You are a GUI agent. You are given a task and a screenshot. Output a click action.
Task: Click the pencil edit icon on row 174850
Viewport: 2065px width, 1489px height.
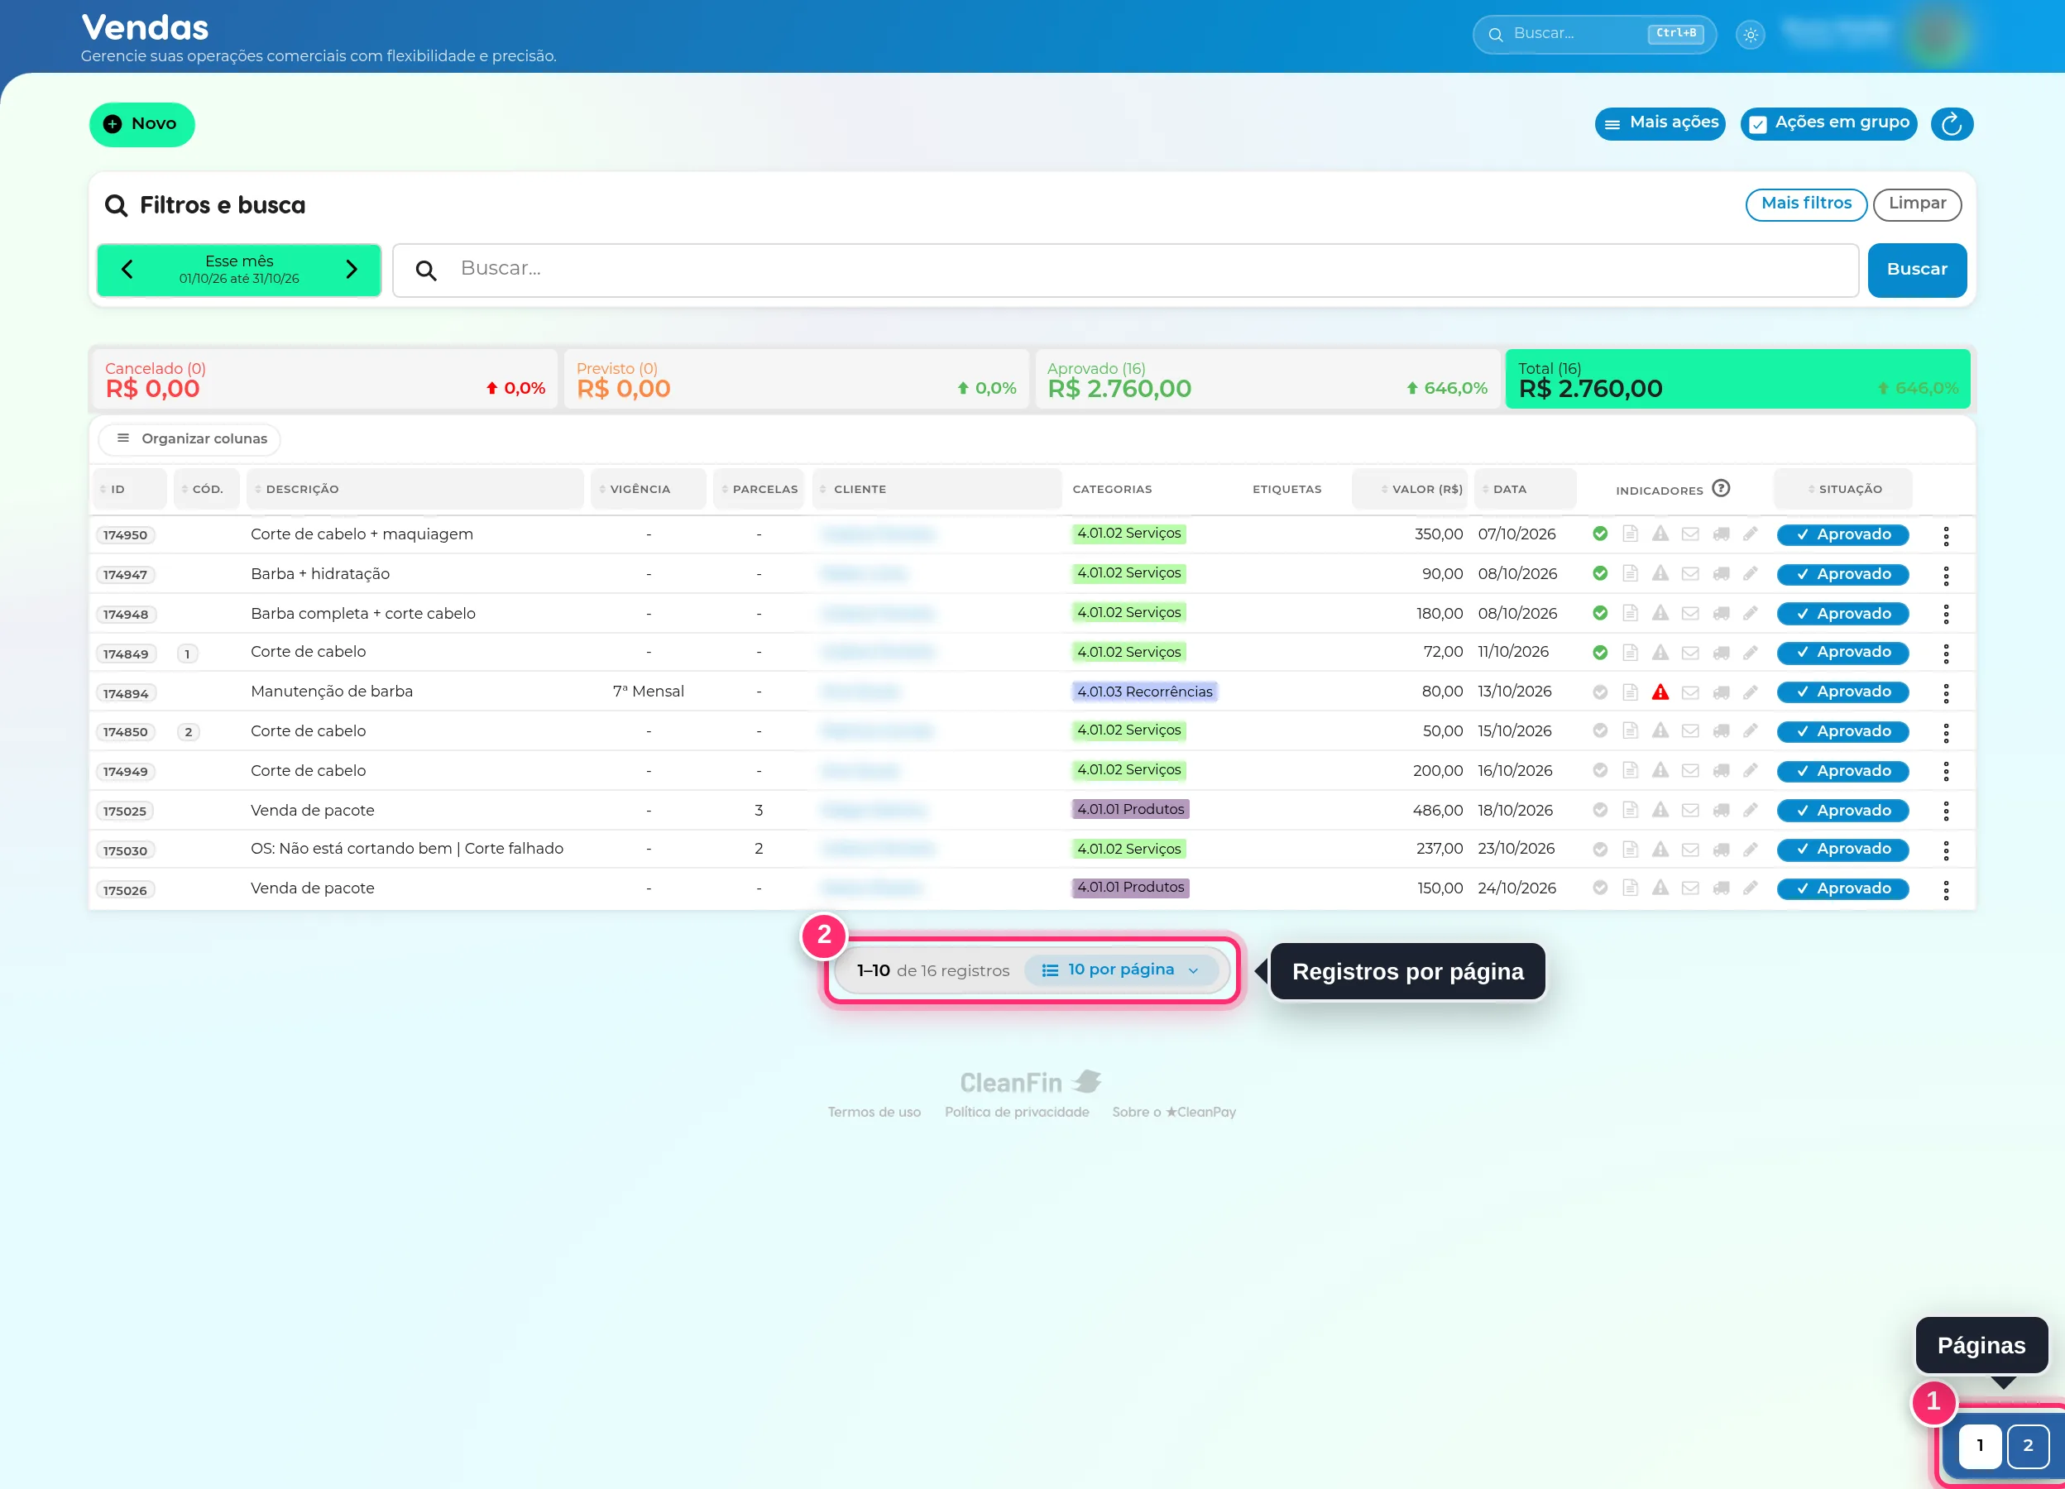coord(1750,730)
